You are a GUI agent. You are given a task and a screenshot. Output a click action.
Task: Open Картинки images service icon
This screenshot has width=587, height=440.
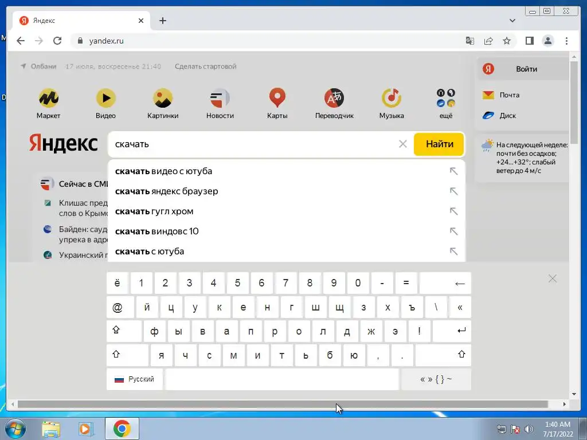pyautogui.click(x=163, y=98)
